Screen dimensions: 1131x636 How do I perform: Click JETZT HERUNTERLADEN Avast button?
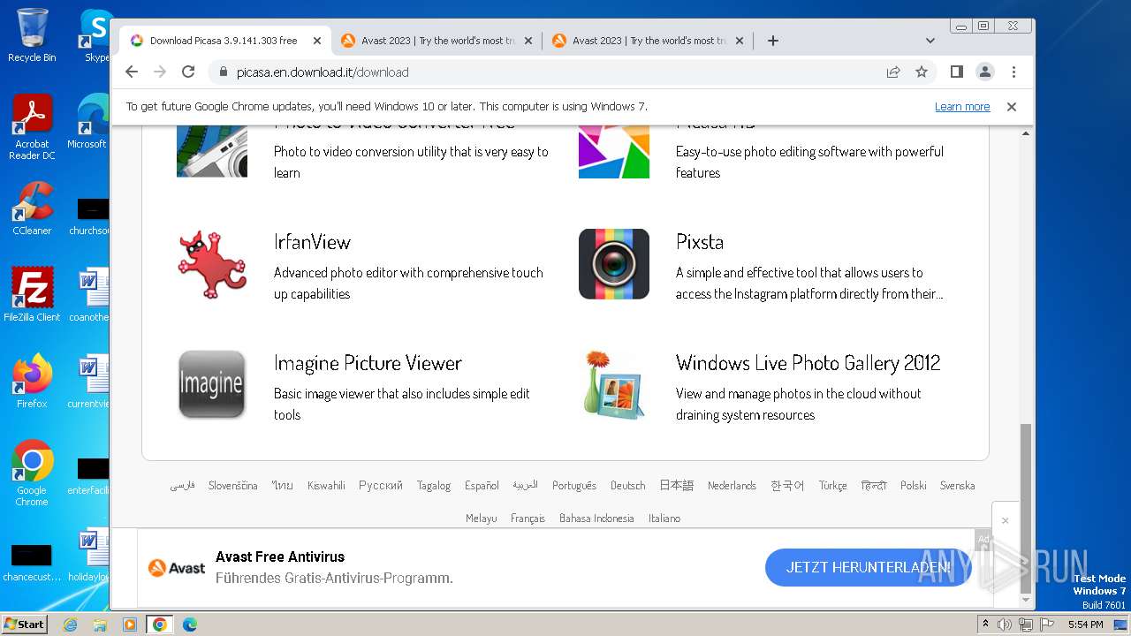coord(868,567)
